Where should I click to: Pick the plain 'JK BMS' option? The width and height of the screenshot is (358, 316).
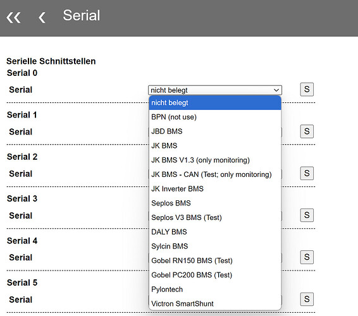pyautogui.click(x=215, y=145)
